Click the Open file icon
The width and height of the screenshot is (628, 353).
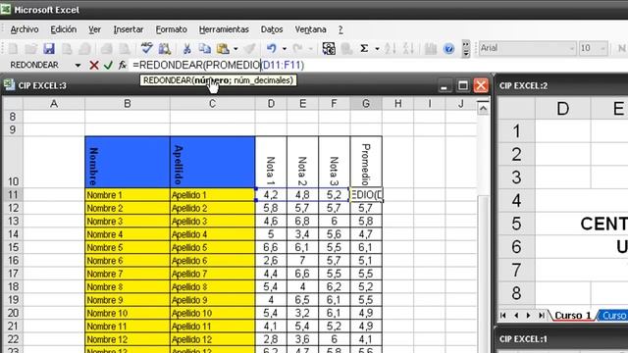tap(30, 49)
